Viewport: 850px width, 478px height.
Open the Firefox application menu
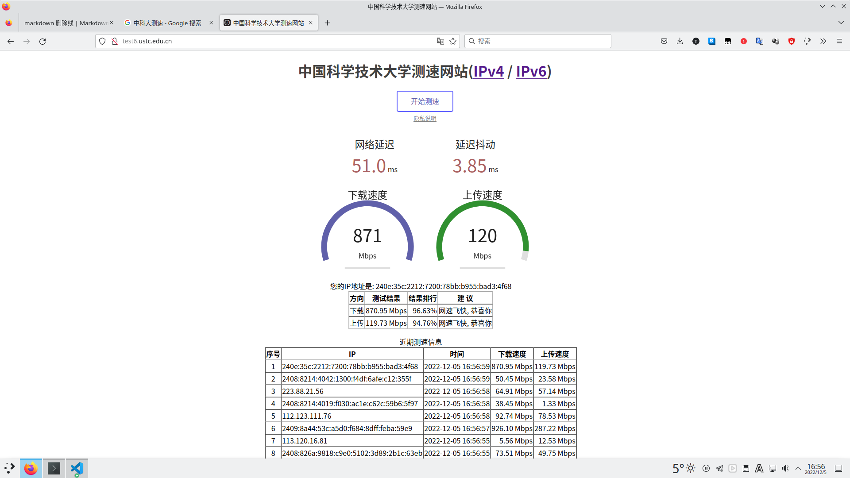tap(839, 41)
